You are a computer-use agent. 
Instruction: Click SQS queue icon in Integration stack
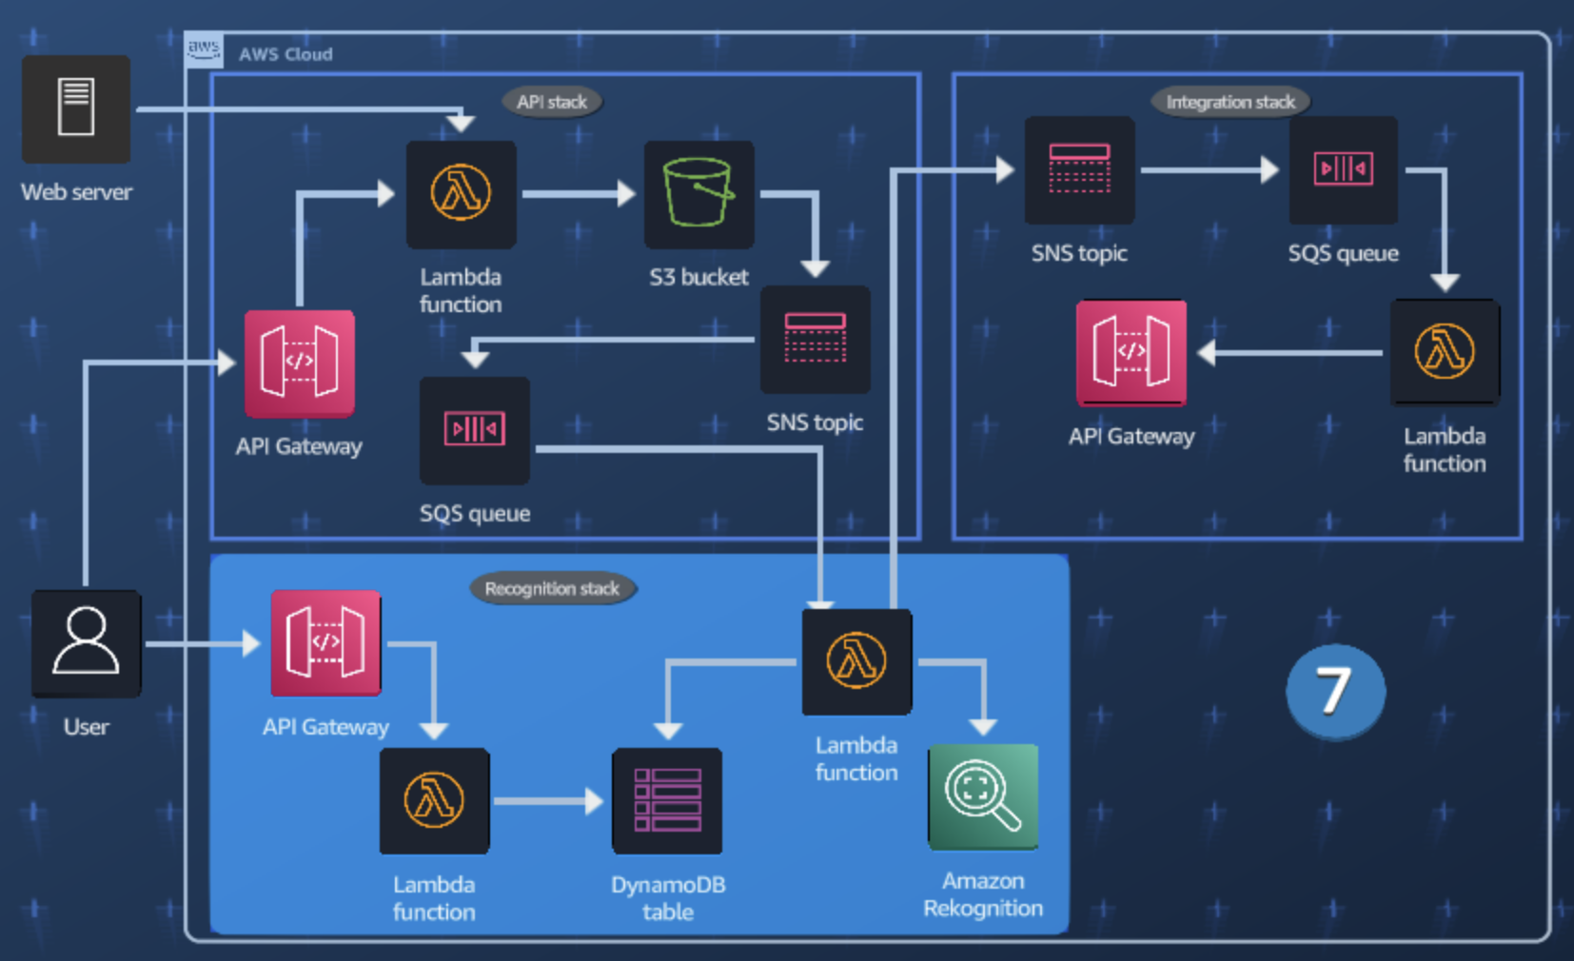point(1344,170)
